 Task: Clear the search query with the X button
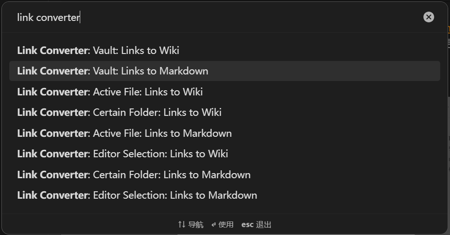coord(429,17)
